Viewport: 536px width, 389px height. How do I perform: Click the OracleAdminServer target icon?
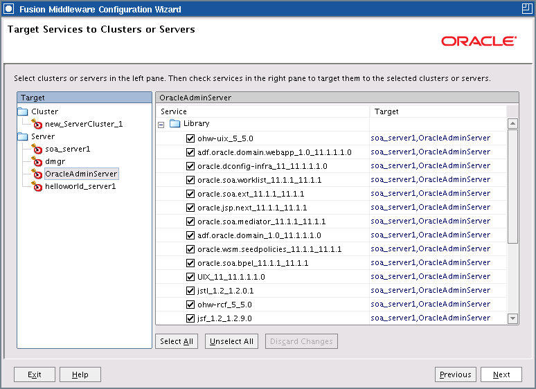pos(37,174)
